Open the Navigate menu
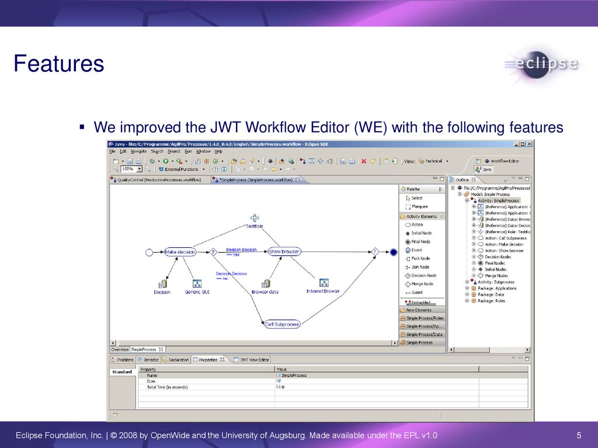Image resolution: width=598 pixels, height=448 pixels. click(x=139, y=151)
